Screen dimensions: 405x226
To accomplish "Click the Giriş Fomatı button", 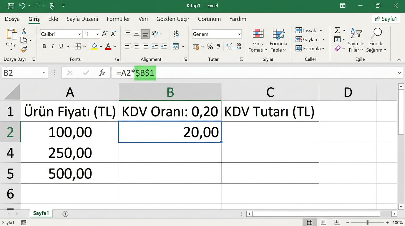I will [258, 40].
